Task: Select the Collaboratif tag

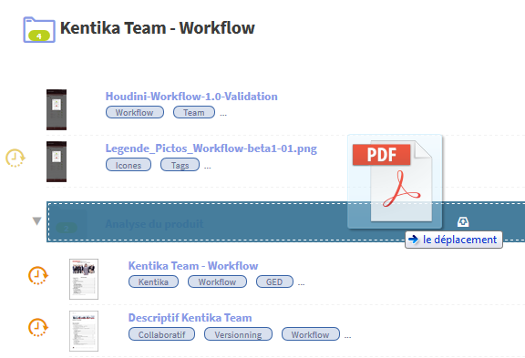Action: click(161, 334)
